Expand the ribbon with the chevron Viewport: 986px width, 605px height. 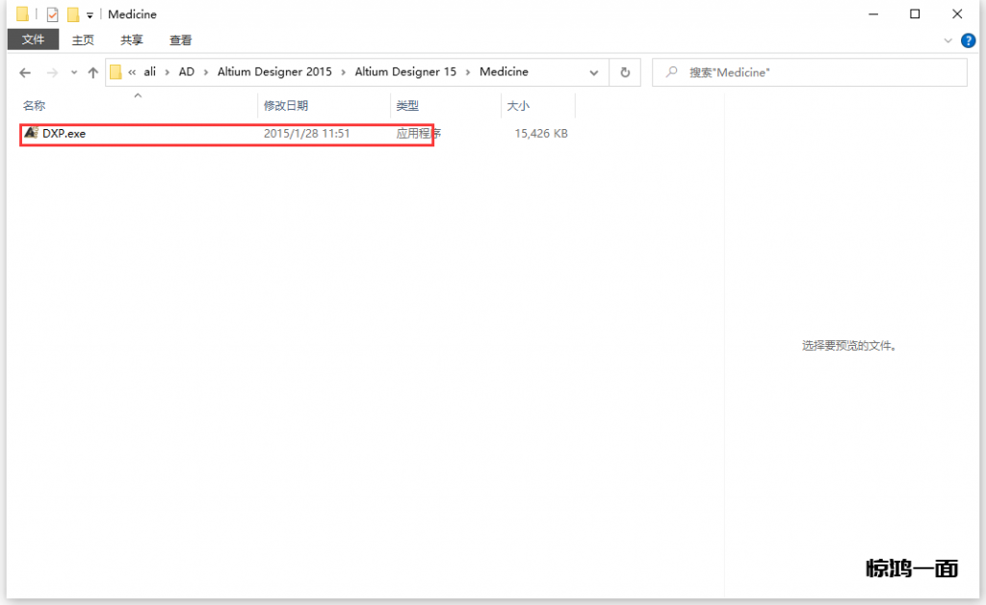point(948,40)
